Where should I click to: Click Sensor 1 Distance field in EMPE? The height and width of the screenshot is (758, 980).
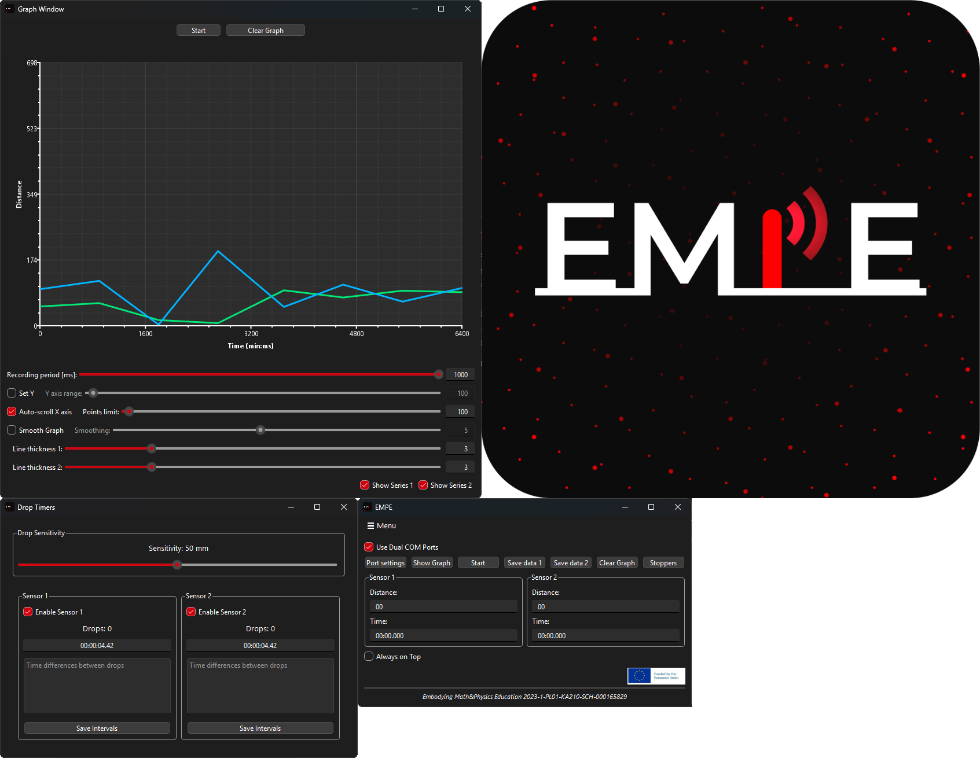[443, 606]
